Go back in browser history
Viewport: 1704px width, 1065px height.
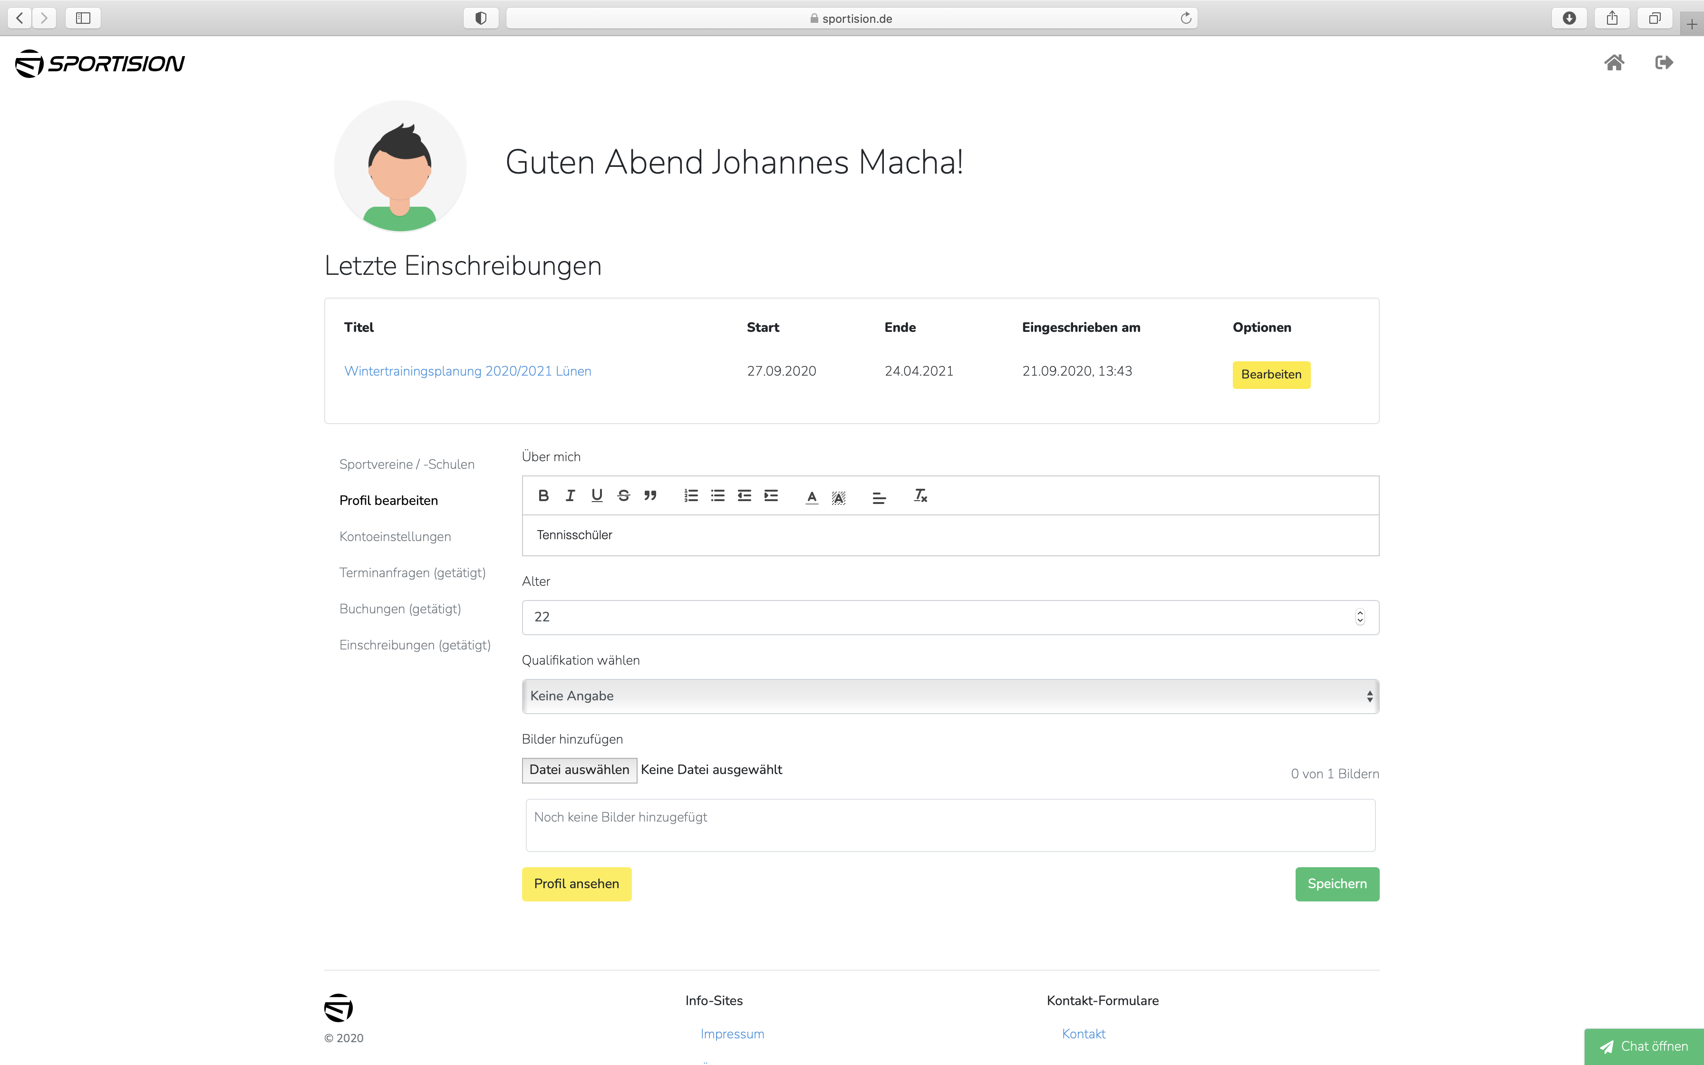[x=19, y=19]
